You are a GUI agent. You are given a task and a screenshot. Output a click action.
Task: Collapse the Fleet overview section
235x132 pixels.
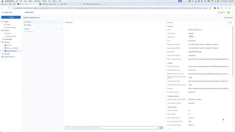[167, 107]
